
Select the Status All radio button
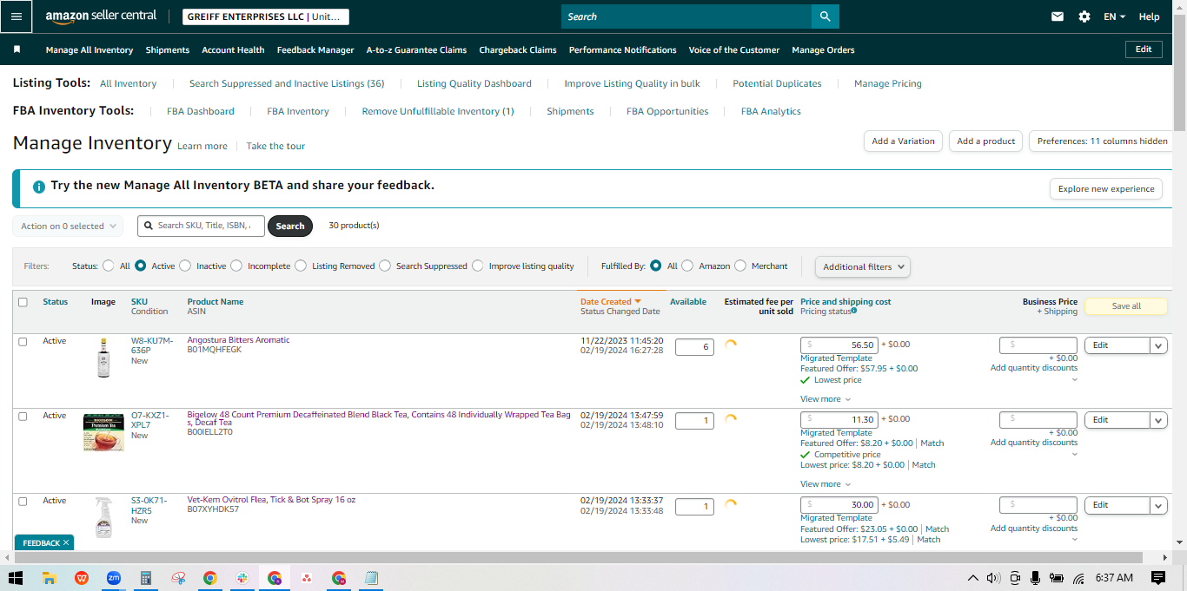(x=109, y=266)
